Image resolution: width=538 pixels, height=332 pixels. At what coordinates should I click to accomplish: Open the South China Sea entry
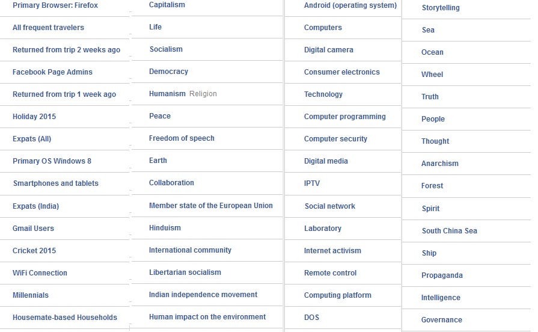[x=450, y=231]
